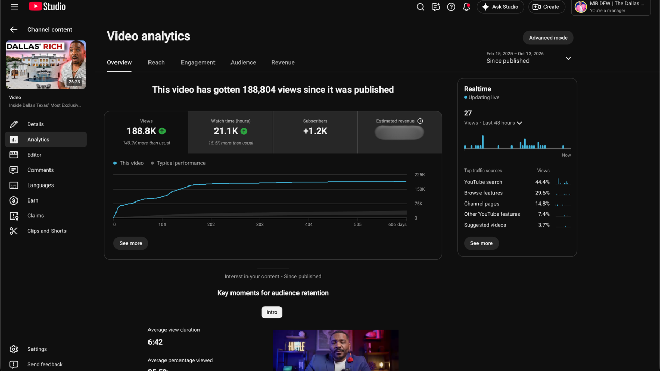Open the hamburger navigation menu
The image size is (660, 371).
[14, 7]
